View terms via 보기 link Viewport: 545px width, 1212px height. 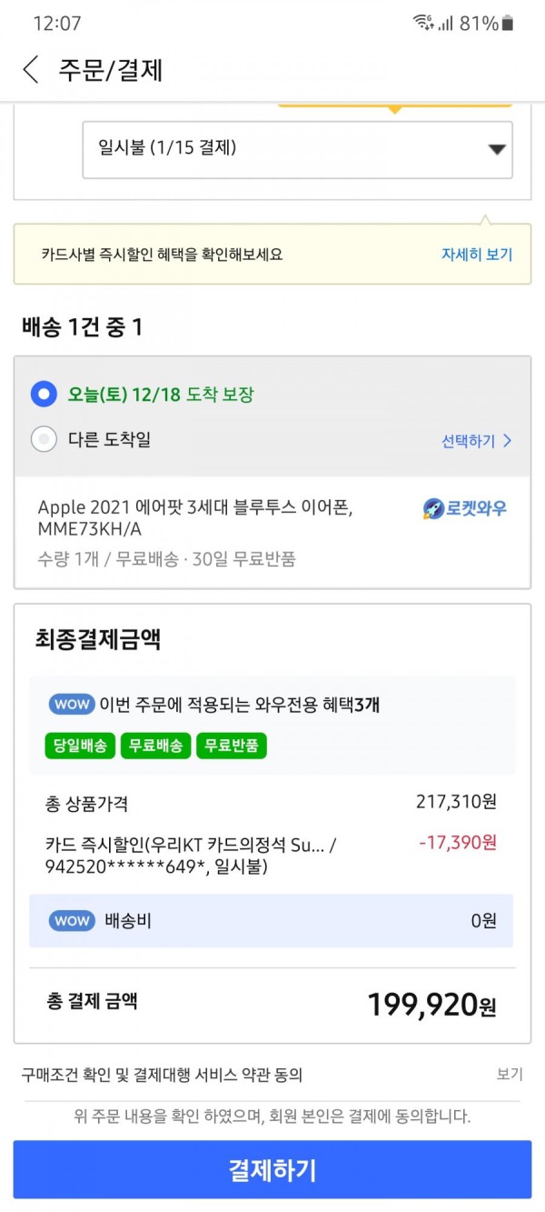tap(510, 1074)
